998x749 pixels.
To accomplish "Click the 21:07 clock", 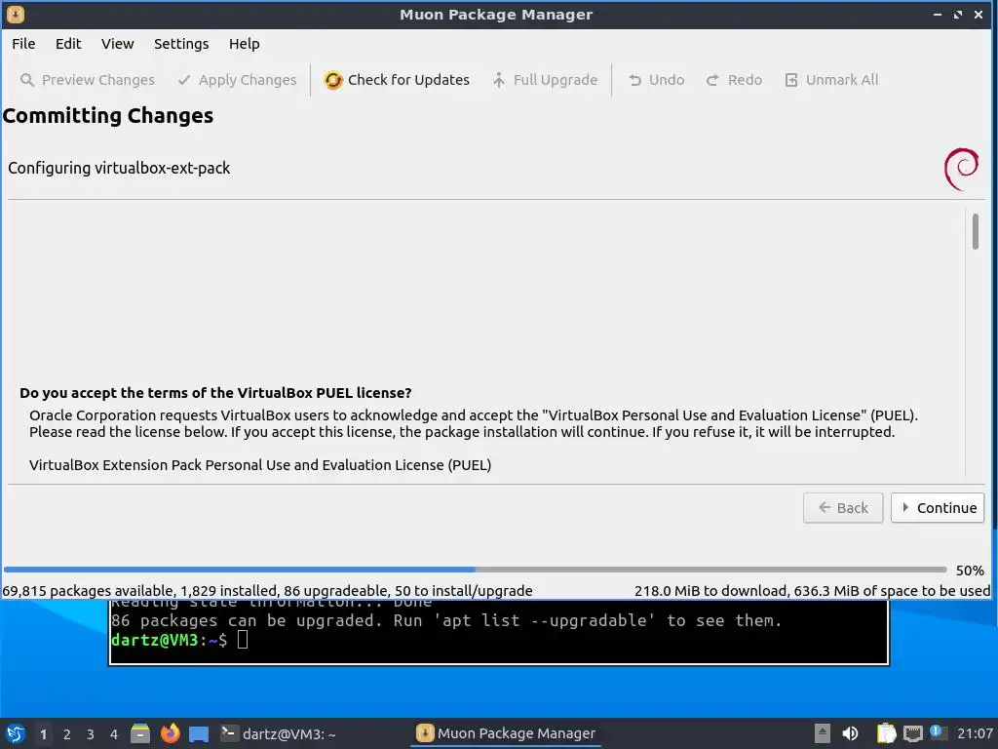I will pos(975,733).
